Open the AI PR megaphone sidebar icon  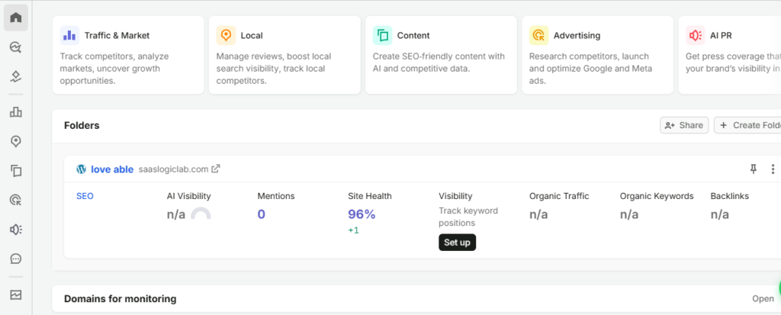click(x=16, y=230)
